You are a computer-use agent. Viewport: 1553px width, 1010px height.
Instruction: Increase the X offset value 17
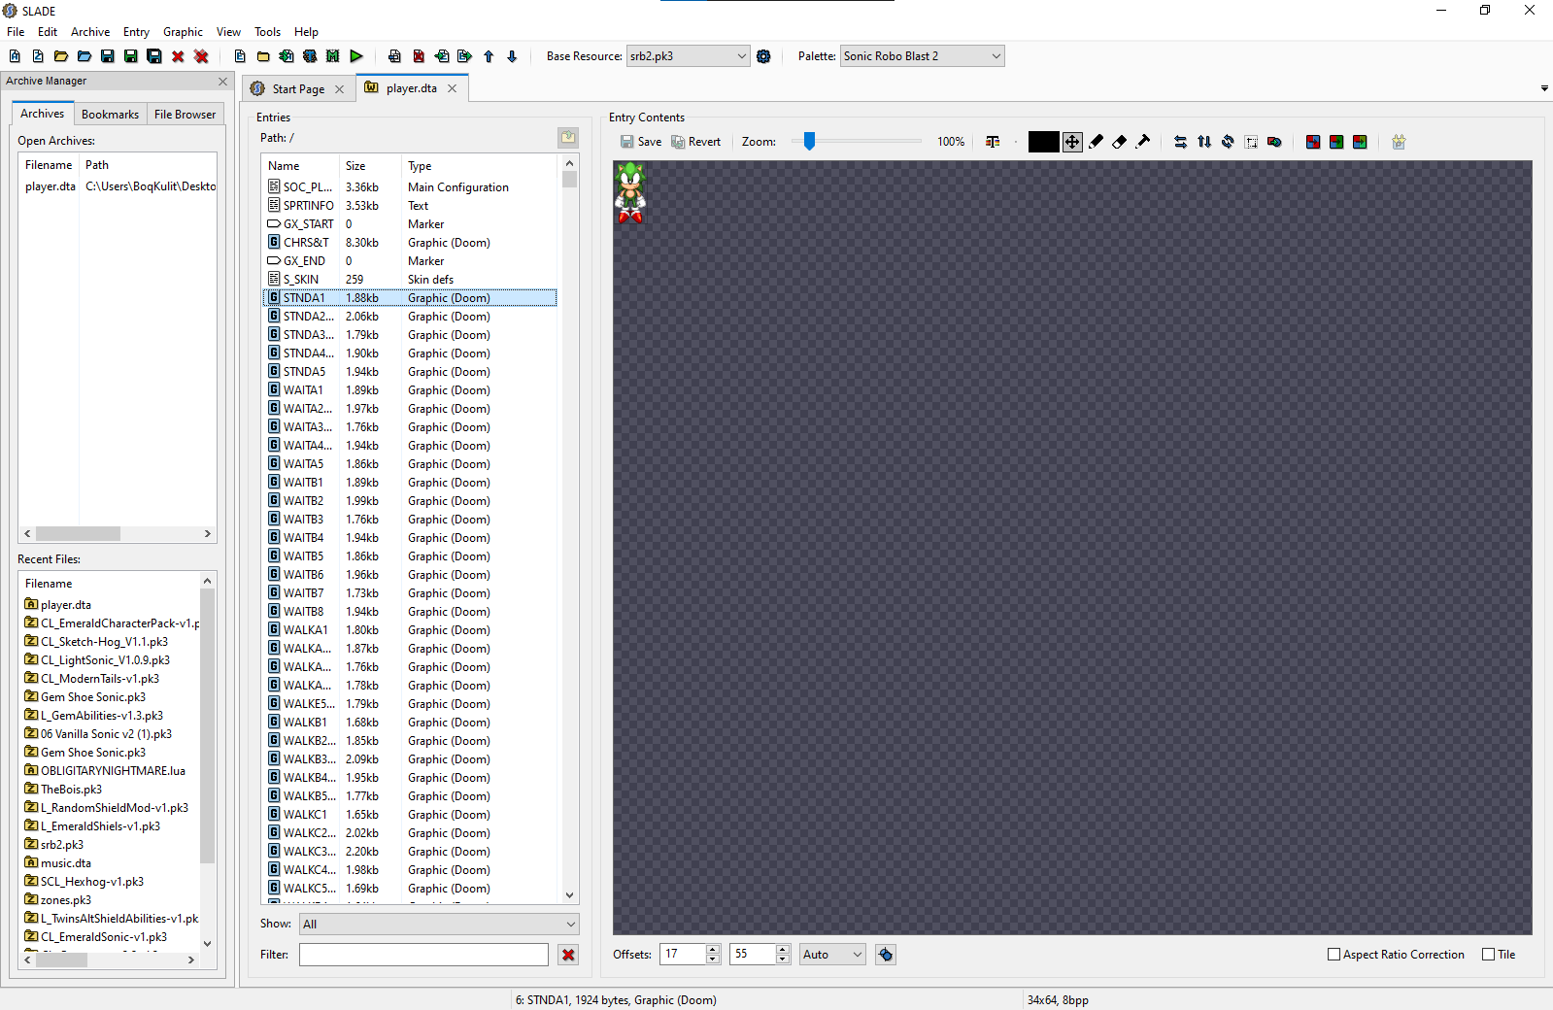click(x=713, y=950)
